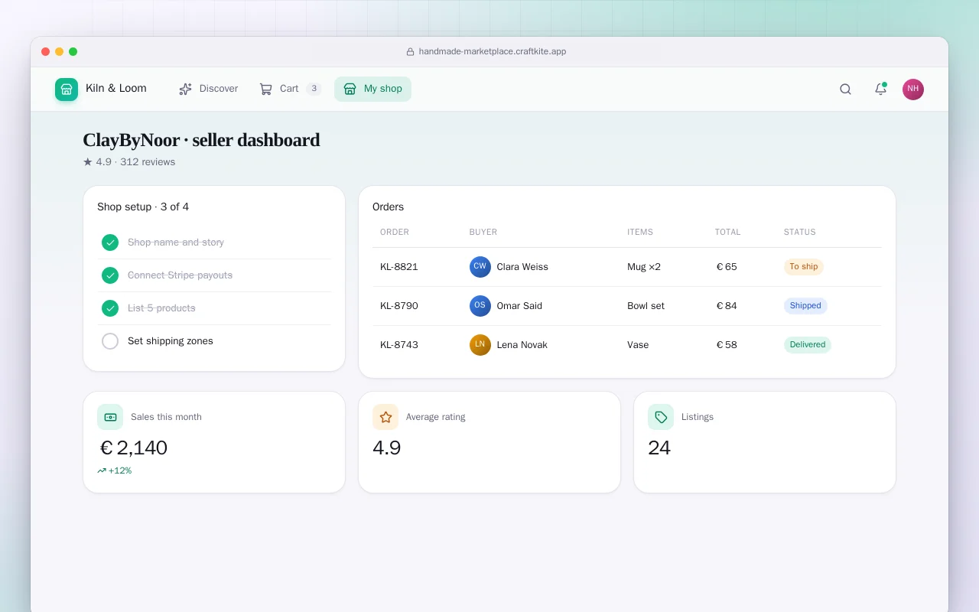The width and height of the screenshot is (979, 612).
Task: Click the List 5 products label
Action: click(x=161, y=308)
